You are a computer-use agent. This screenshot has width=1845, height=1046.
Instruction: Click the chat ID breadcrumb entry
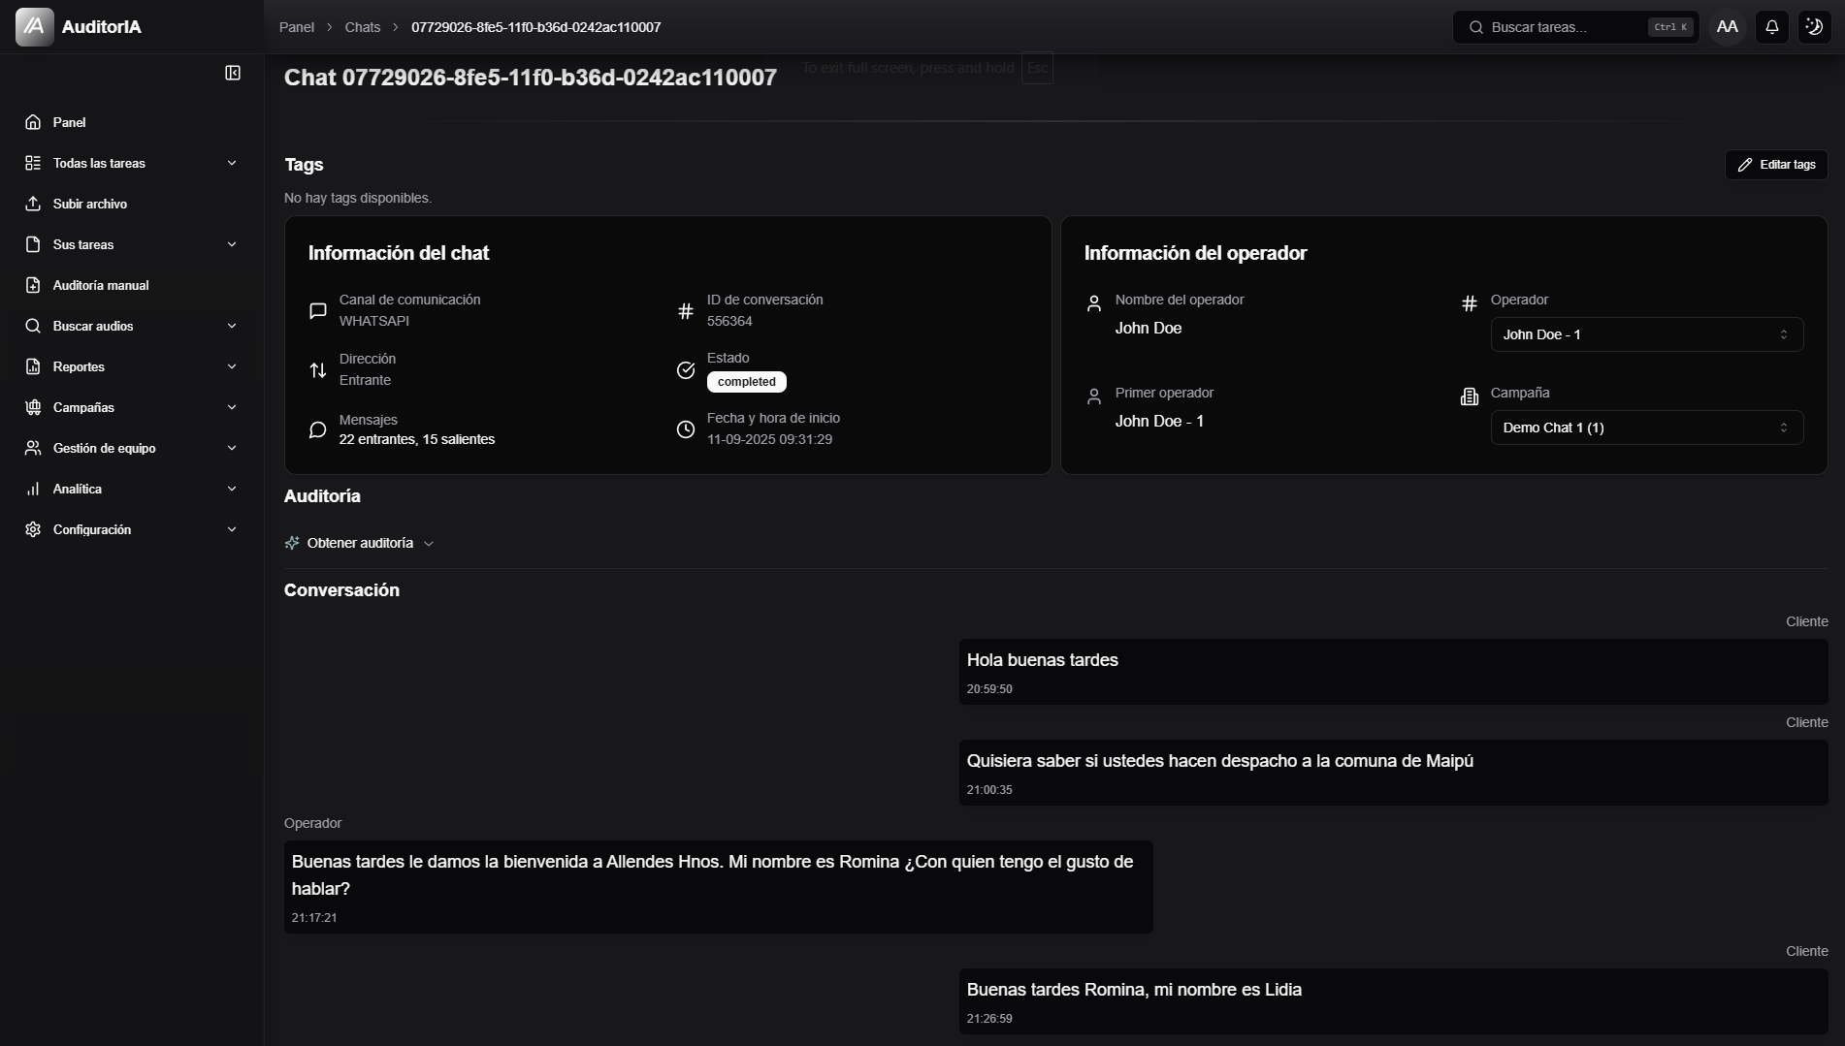(536, 27)
